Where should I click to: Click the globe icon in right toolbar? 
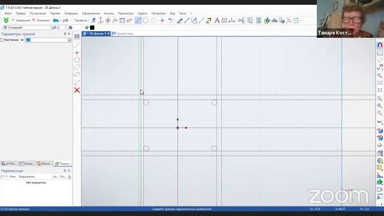coord(380,161)
